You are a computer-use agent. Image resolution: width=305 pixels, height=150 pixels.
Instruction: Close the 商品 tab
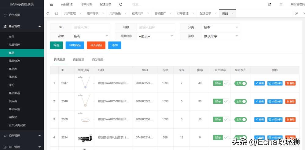pos(233,14)
